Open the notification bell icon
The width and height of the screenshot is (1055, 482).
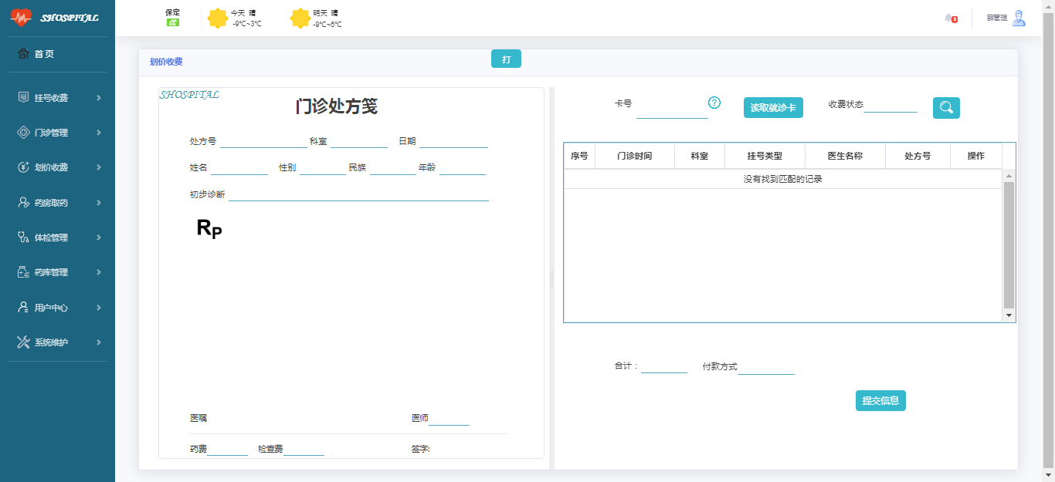tap(949, 18)
